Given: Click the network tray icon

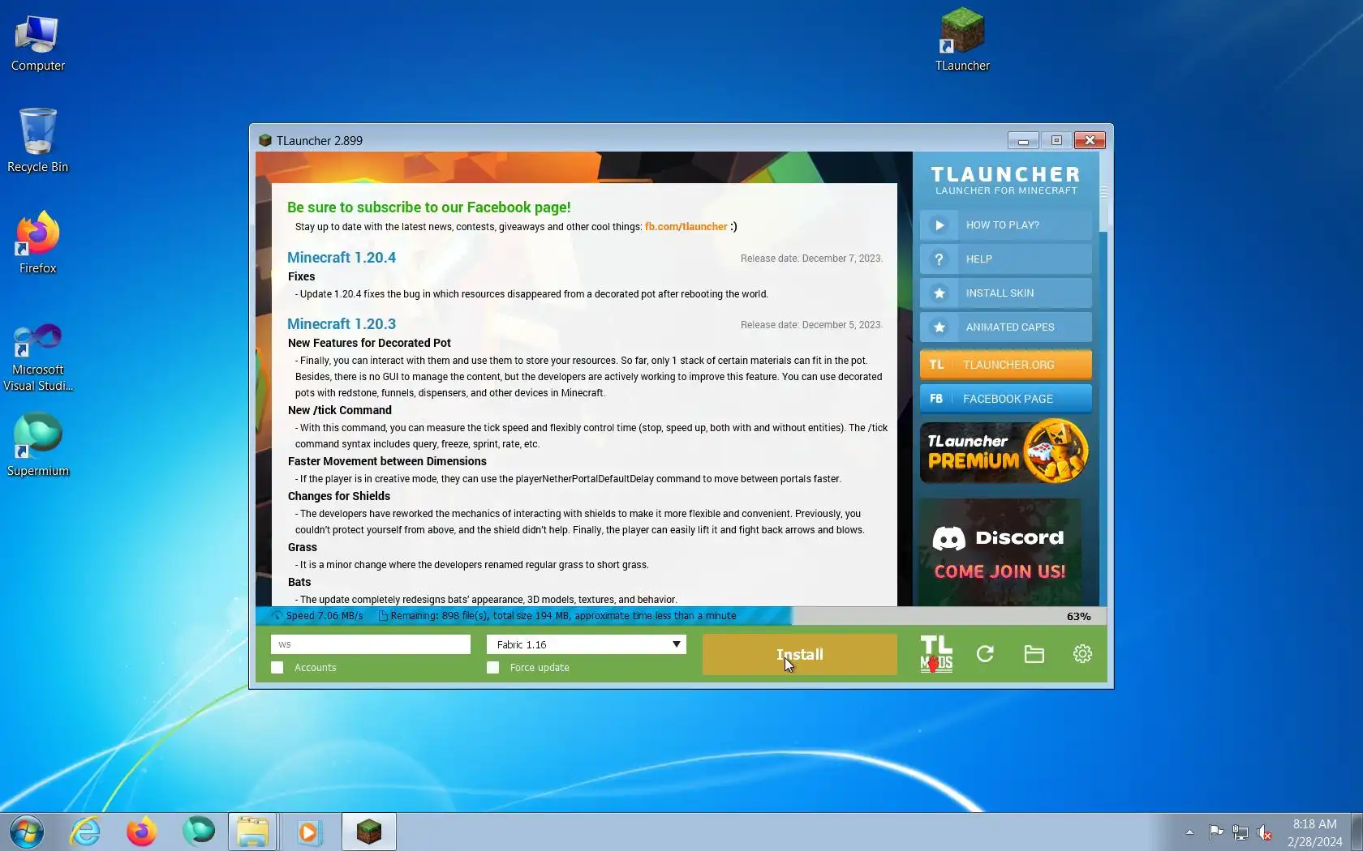Looking at the screenshot, I should 1240,832.
